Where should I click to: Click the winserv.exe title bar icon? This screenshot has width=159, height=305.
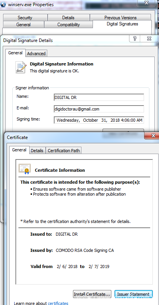3,5
